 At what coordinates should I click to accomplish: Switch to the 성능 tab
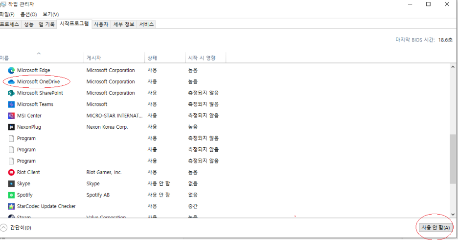click(x=28, y=24)
